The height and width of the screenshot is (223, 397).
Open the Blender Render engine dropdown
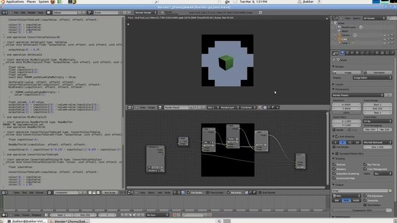coord(146,12)
